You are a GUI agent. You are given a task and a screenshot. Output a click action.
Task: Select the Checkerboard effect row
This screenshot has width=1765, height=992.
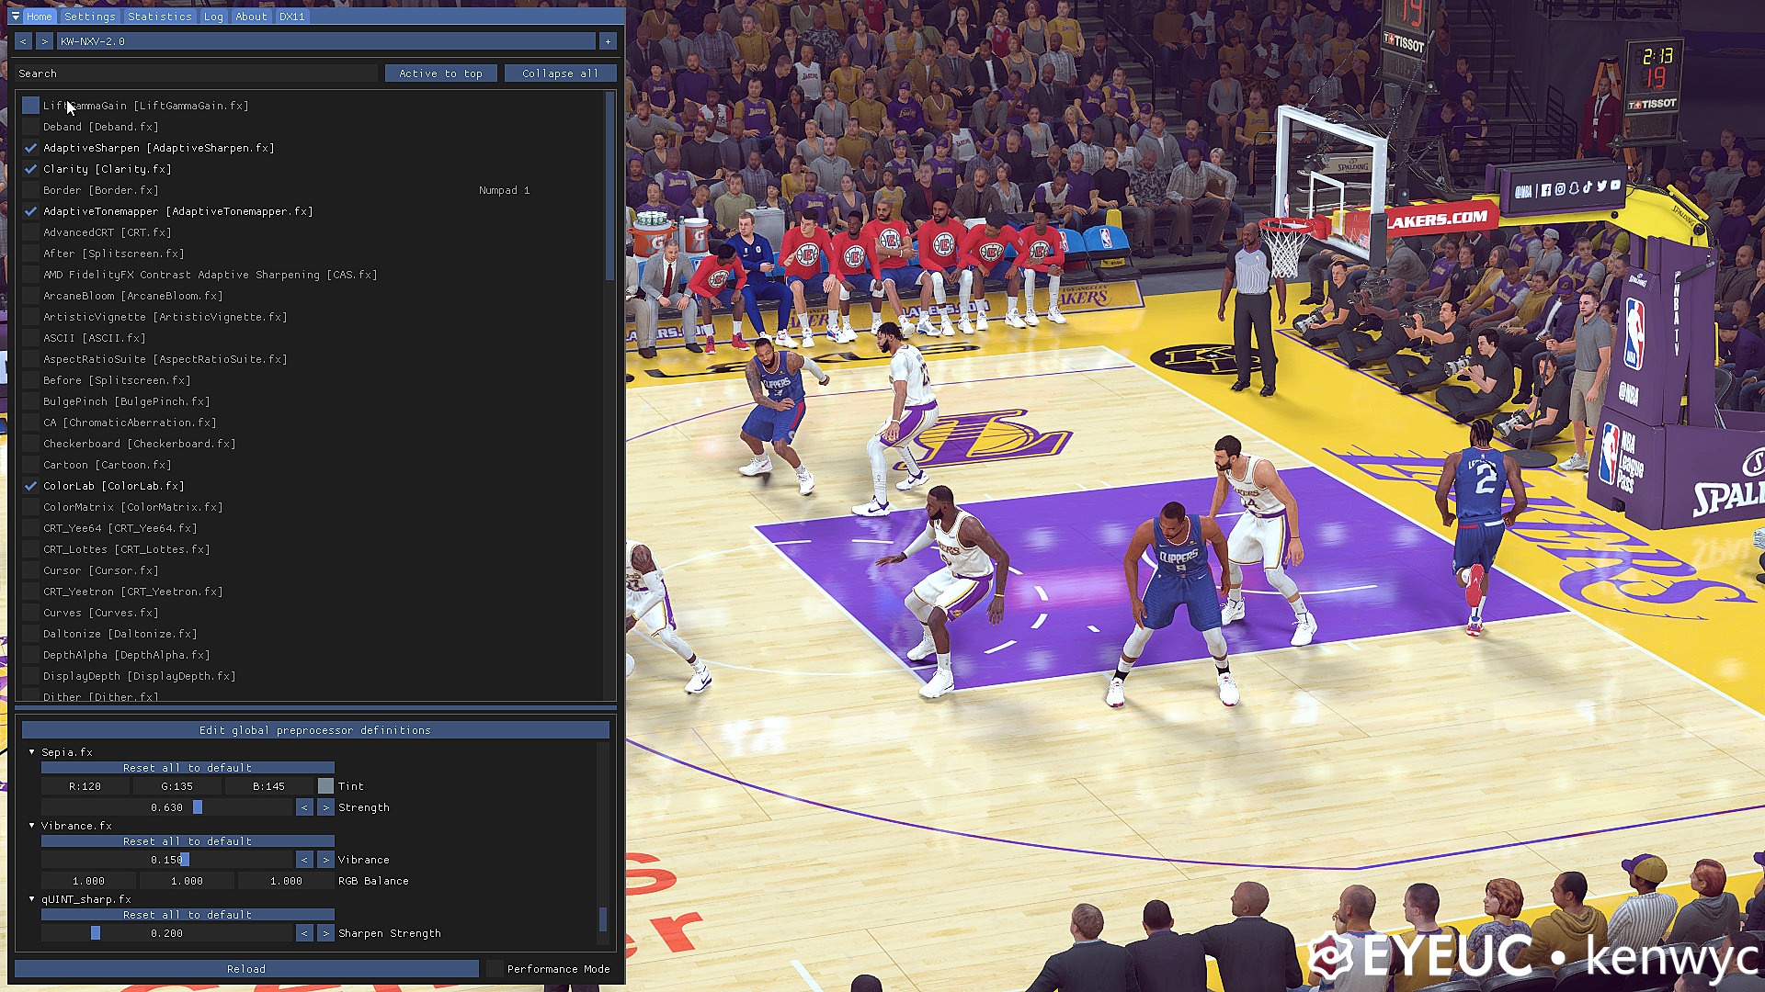[140, 444]
